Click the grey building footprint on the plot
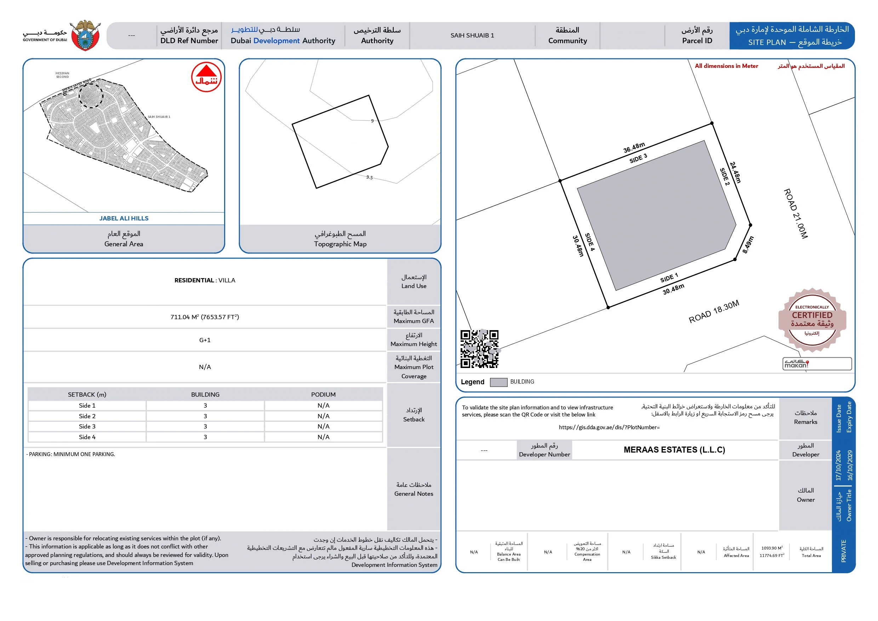The width and height of the screenshot is (878, 621). [x=656, y=215]
